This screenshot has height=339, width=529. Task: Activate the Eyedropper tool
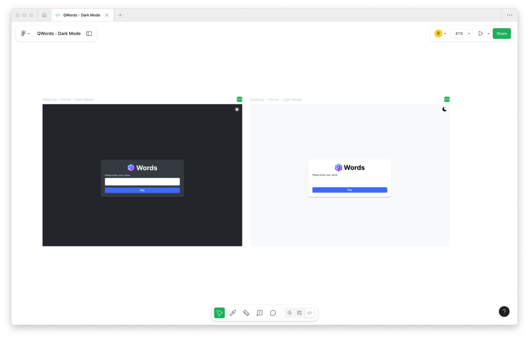(232, 313)
